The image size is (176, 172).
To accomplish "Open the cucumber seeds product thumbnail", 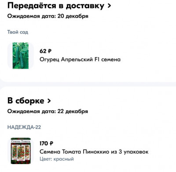I will [21, 55].
